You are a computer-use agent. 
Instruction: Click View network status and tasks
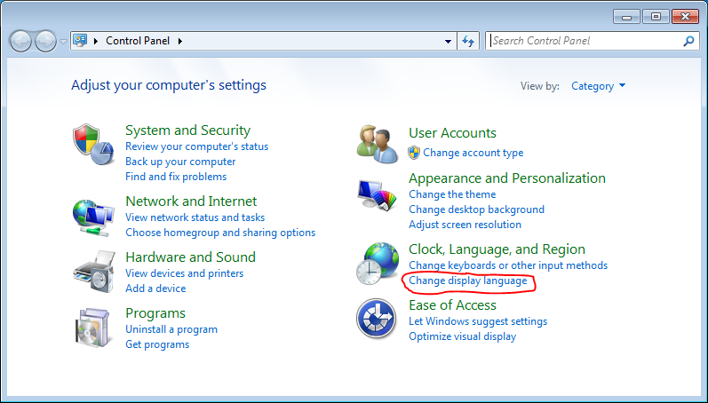pyautogui.click(x=195, y=217)
